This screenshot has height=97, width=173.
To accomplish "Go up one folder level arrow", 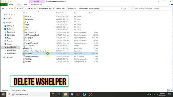I will coord(12,8).
